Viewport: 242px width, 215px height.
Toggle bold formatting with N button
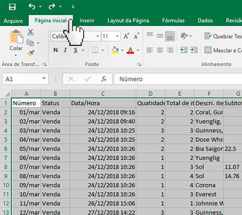(x=55, y=50)
